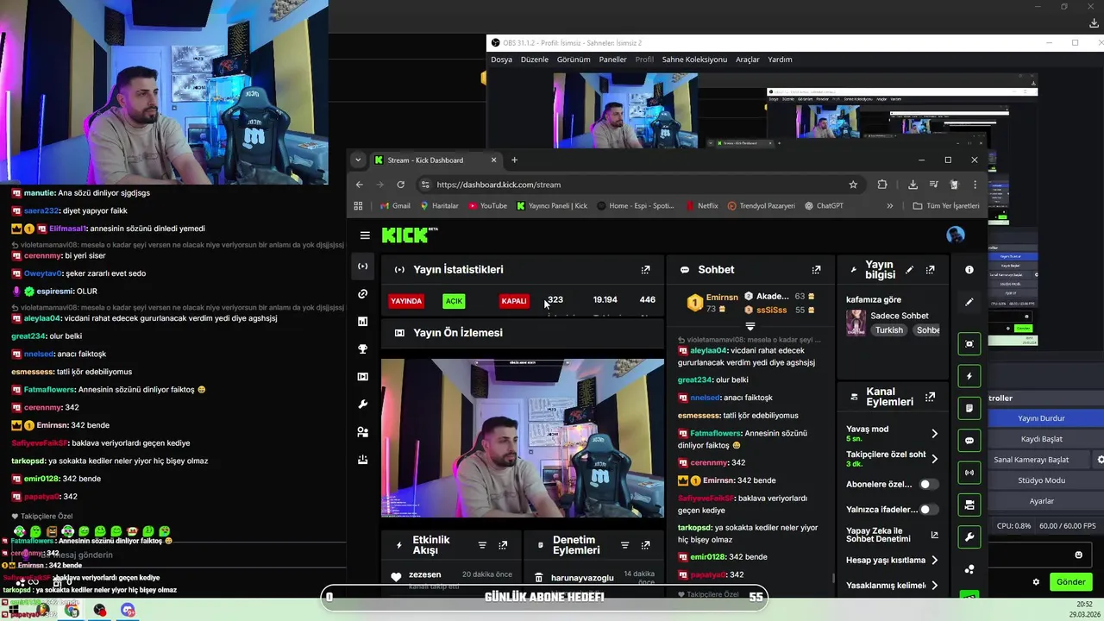Open the Chrome extensions puzzle icon

pyautogui.click(x=882, y=185)
